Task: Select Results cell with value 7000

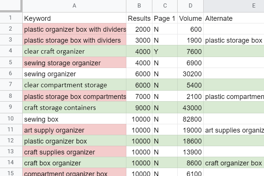Action: coord(139,96)
